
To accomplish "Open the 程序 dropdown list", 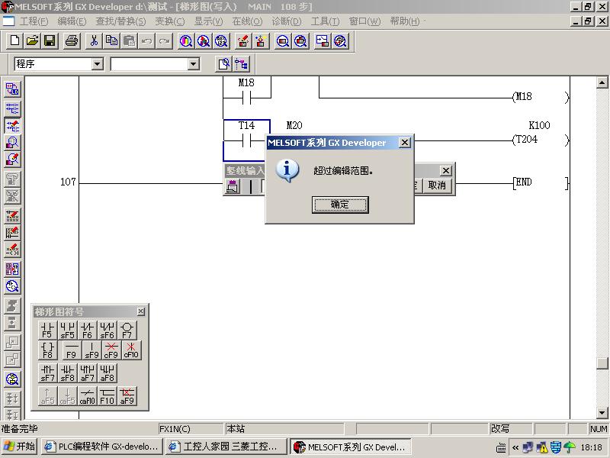I will tap(97, 64).
